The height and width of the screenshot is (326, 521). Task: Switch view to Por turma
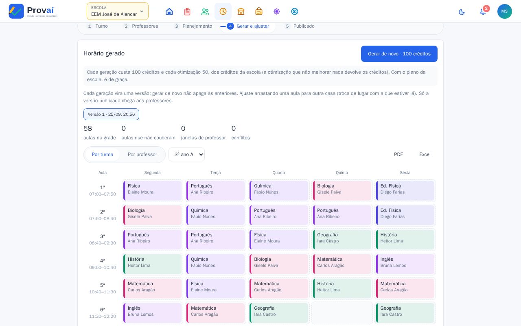click(103, 154)
